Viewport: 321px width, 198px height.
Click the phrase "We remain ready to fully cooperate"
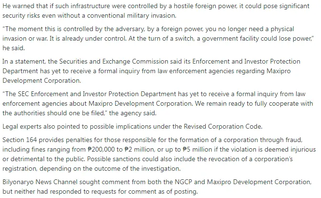click(247, 103)
